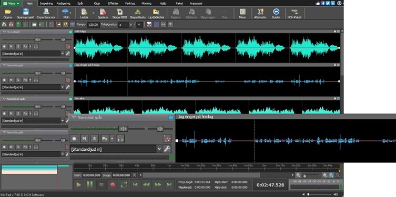Click the wrench icon on Huvudspår track
396x197 pixels.
(68, 53)
